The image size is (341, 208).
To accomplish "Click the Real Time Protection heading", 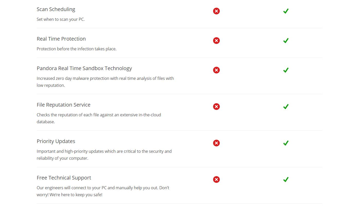I will click(x=61, y=39).
